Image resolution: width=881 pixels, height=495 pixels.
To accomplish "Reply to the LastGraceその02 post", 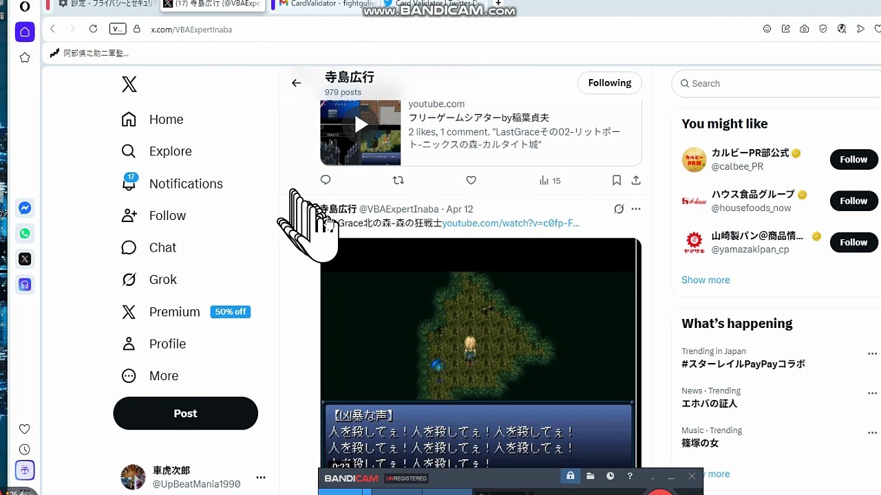I will click(x=326, y=180).
